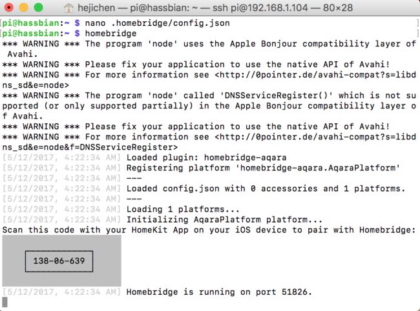
Task: Click the red close window button
Action: coord(9,8)
